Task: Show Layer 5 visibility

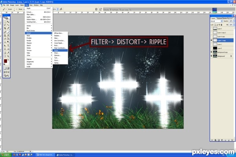Action: pyautogui.click(x=211, y=48)
